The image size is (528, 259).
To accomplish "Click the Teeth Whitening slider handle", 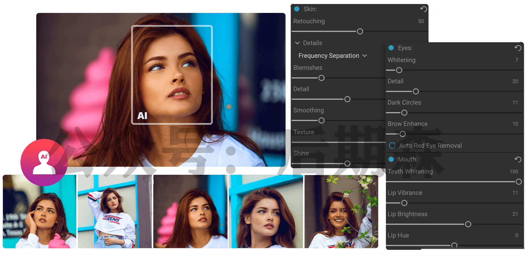I will (x=519, y=182).
